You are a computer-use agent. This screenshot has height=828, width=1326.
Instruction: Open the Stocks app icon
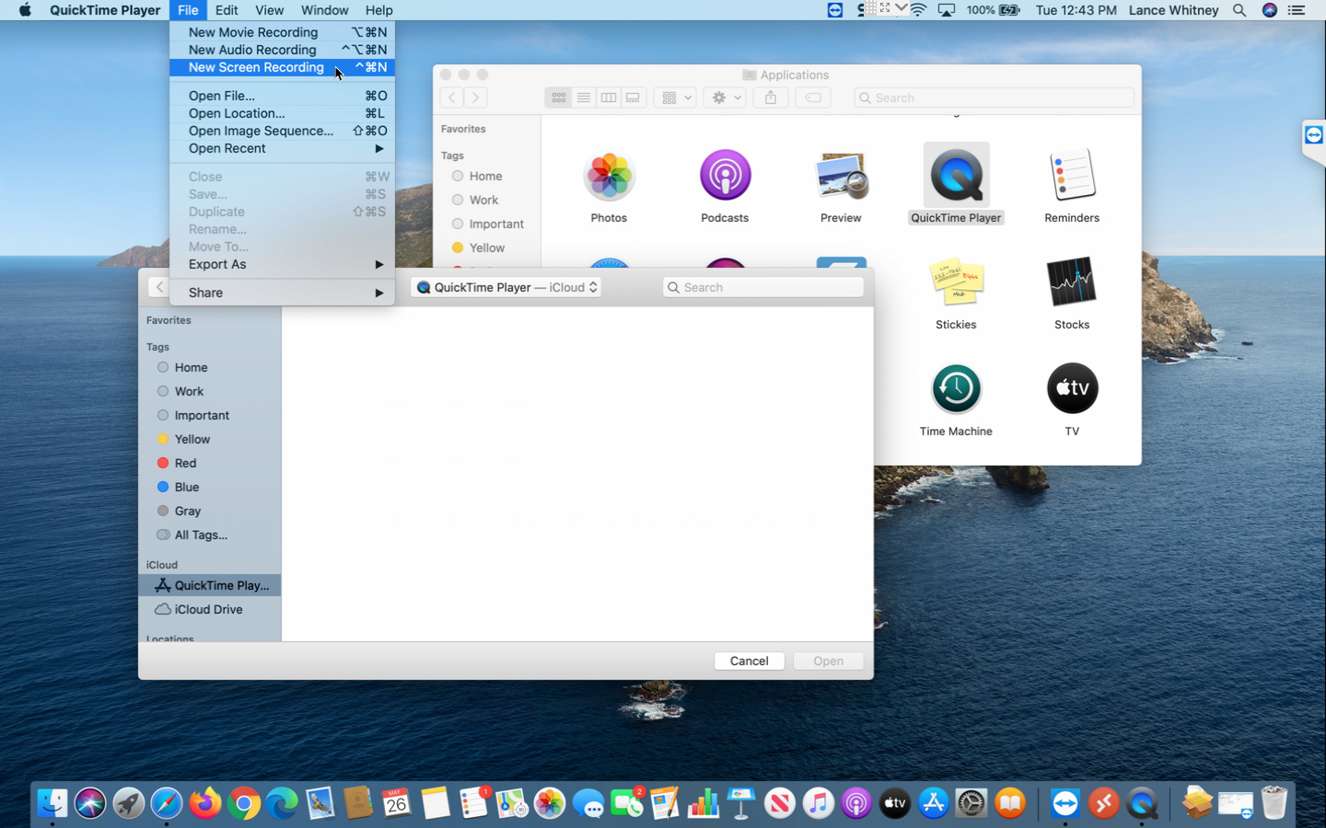[1072, 282]
